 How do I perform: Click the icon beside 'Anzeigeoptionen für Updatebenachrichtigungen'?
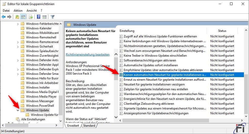pos(121,113)
